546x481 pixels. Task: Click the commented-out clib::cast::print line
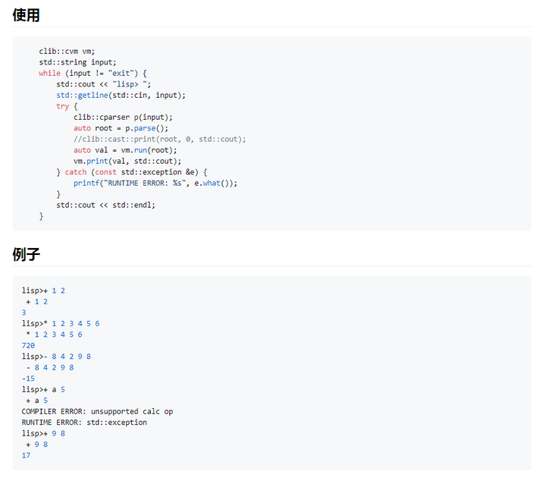tap(159, 139)
